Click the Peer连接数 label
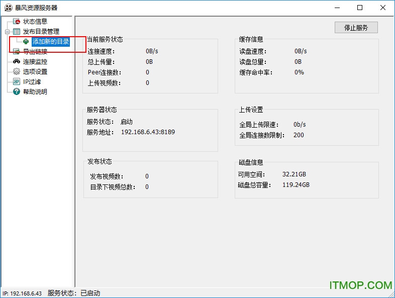This screenshot has height=298, width=395. 105,72
